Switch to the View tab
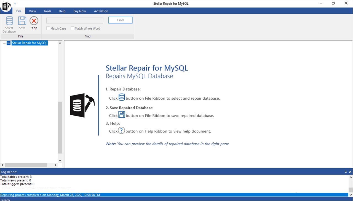The width and height of the screenshot is (353, 201). click(33, 11)
